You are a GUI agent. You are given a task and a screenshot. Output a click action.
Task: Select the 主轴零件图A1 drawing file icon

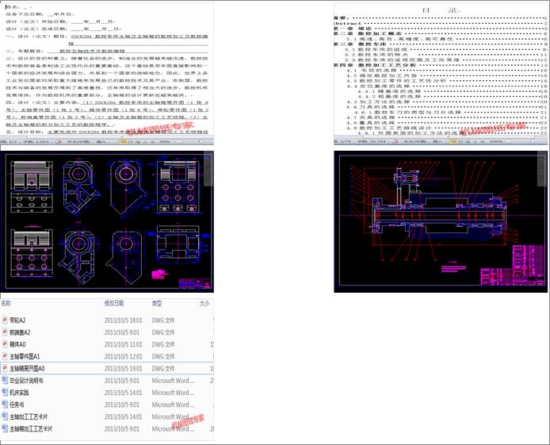(x=5, y=357)
